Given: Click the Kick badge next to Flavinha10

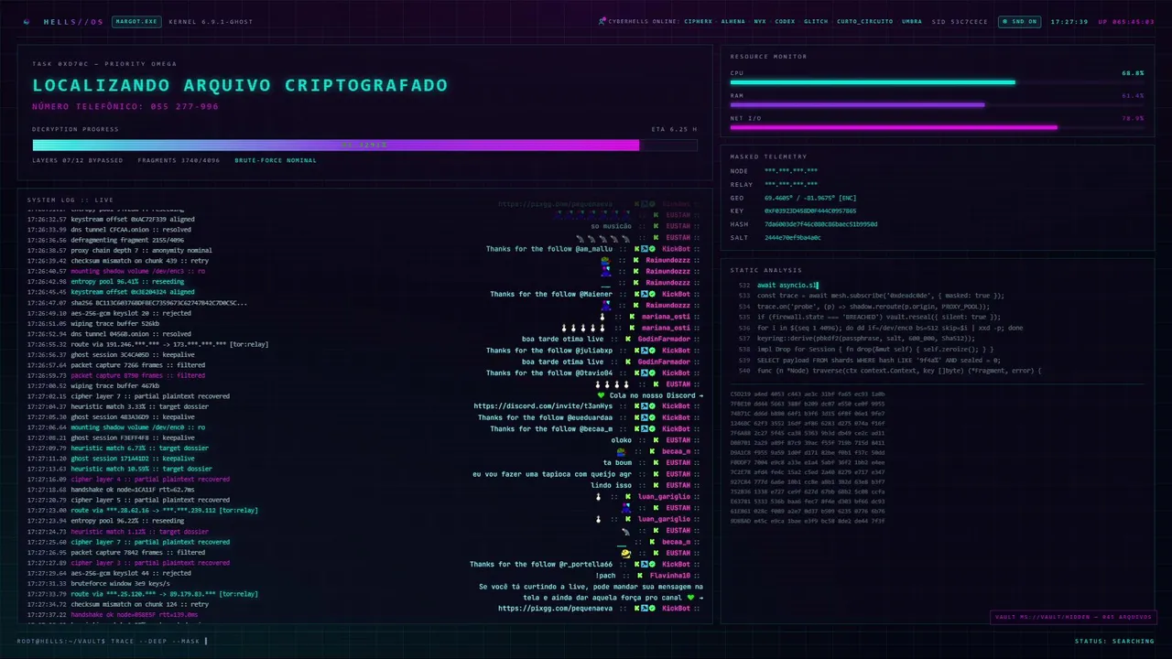Looking at the screenshot, I should click(x=638, y=576).
